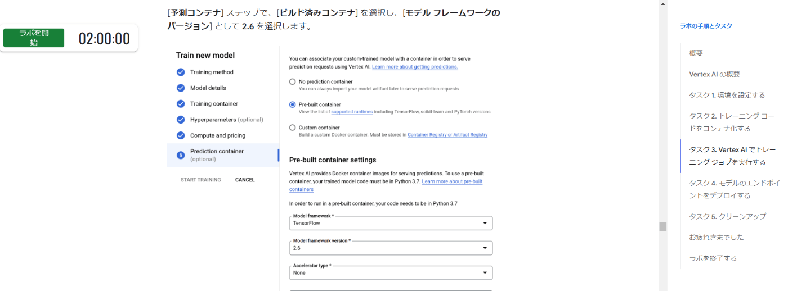Open Accelerator type None dropdown

391,272
